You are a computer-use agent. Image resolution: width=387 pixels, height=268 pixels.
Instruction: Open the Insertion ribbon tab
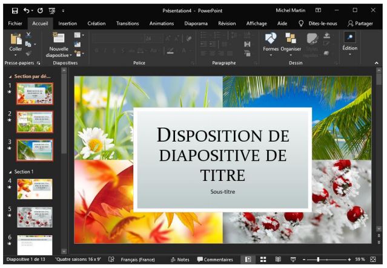pyautogui.click(x=67, y=24)
